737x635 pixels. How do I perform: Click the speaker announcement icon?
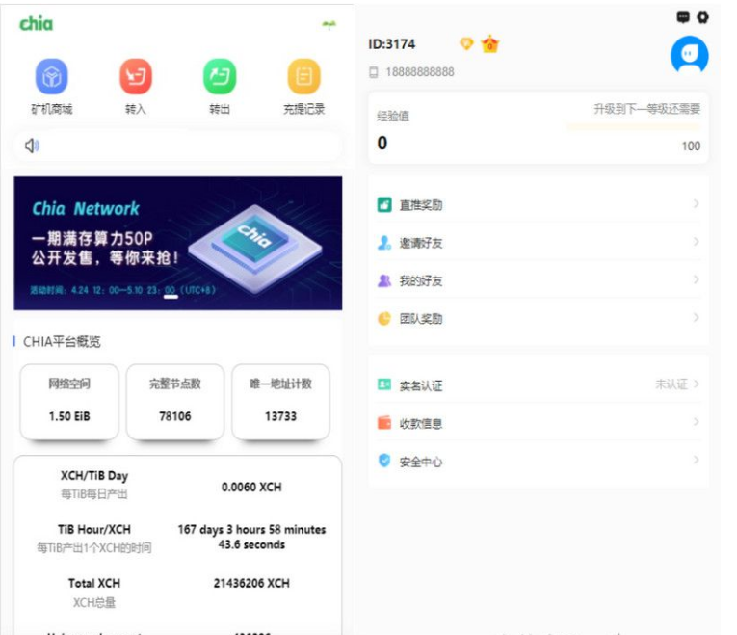tap(33, 146)
